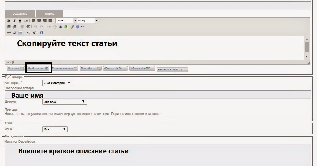Redo the last edit
The width and height of the screenshot is (317, 166).
pyautogui.click(x=41, y=27)
